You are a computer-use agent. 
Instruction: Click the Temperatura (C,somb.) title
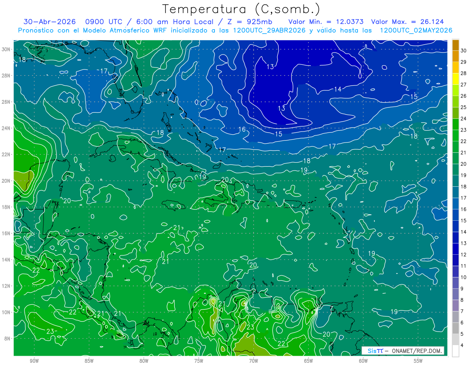[241, 9]
